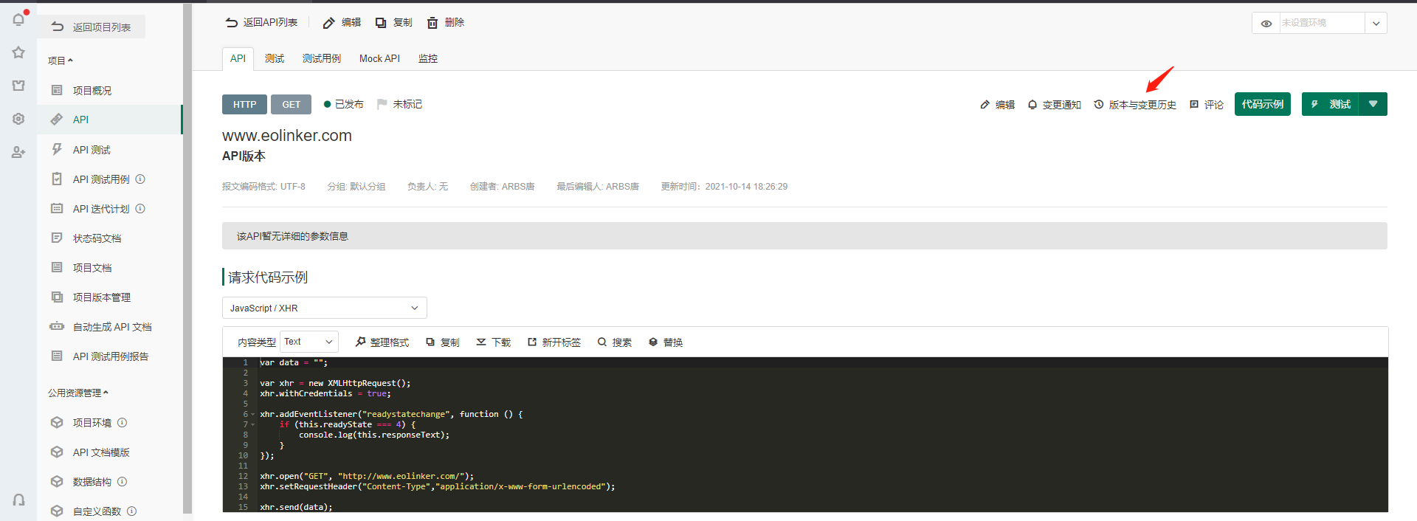The image size is (1417, 521).
Task: Collapse code fold arrow on line 6
Action: click(x=253, y=415)
